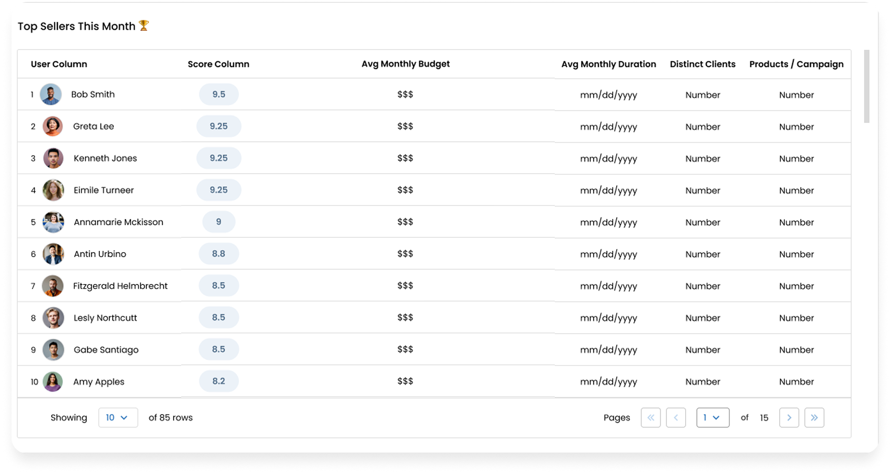Sort by User Column header
Viewport: 891px width, 475px height.
click(x=59, y=64)
